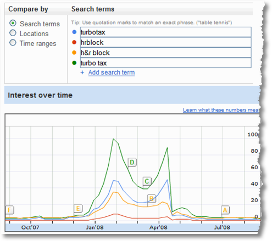Viewport: 272px width, 241px height.
Task: Click the h&r block search term field
Action: tap(166, 53)
